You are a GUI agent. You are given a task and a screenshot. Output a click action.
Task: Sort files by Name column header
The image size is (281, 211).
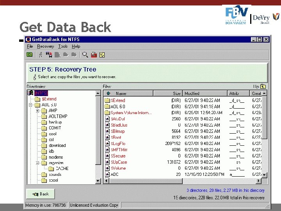(x=128, y=93)
